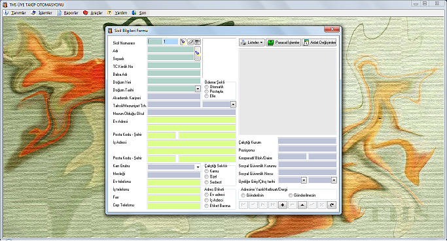Click into the Mesleği field
447x241 pixels.
pyautogui.click(x=174, y=174)
